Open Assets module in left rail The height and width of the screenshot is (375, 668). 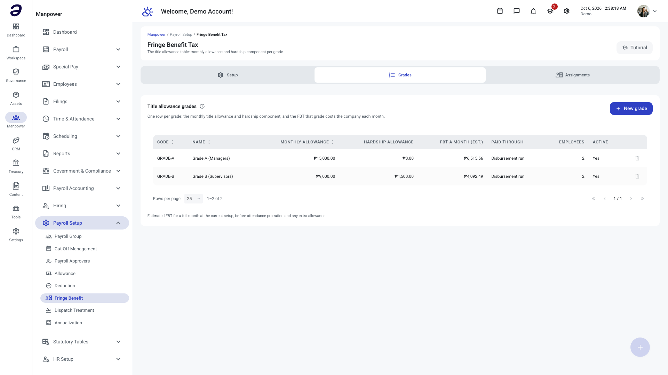pos(16,98)
